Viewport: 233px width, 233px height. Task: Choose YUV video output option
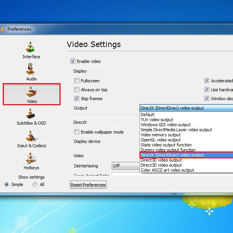click(186, 120)
